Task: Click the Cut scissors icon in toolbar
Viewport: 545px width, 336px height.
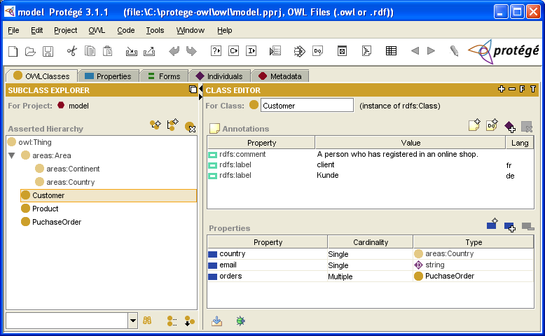Action: point(71,51)
